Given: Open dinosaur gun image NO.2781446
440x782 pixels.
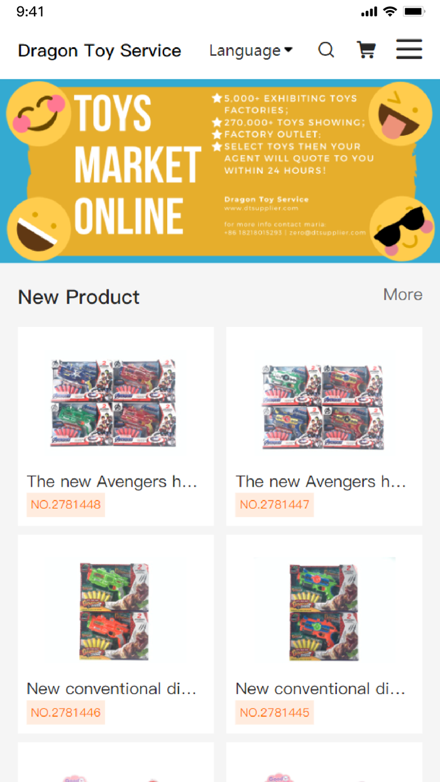Looking at the screenshot, I should tap(116, 610).
